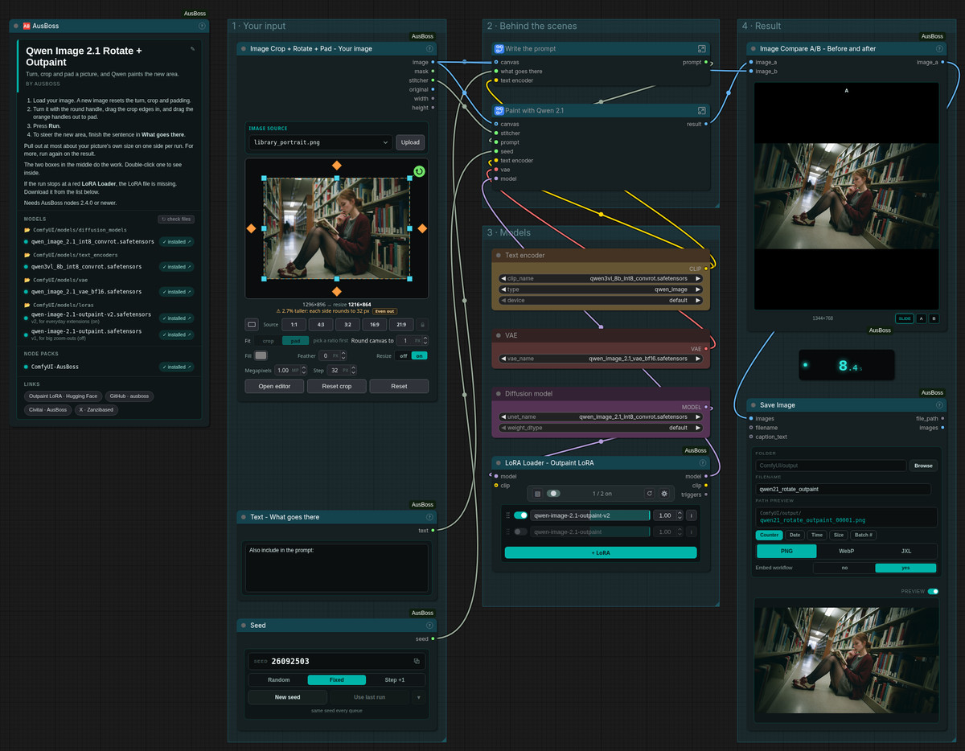965x751 pixels.
Task: Open the vae_name combo in the VAE node
Action: click(x=600, y=359)
